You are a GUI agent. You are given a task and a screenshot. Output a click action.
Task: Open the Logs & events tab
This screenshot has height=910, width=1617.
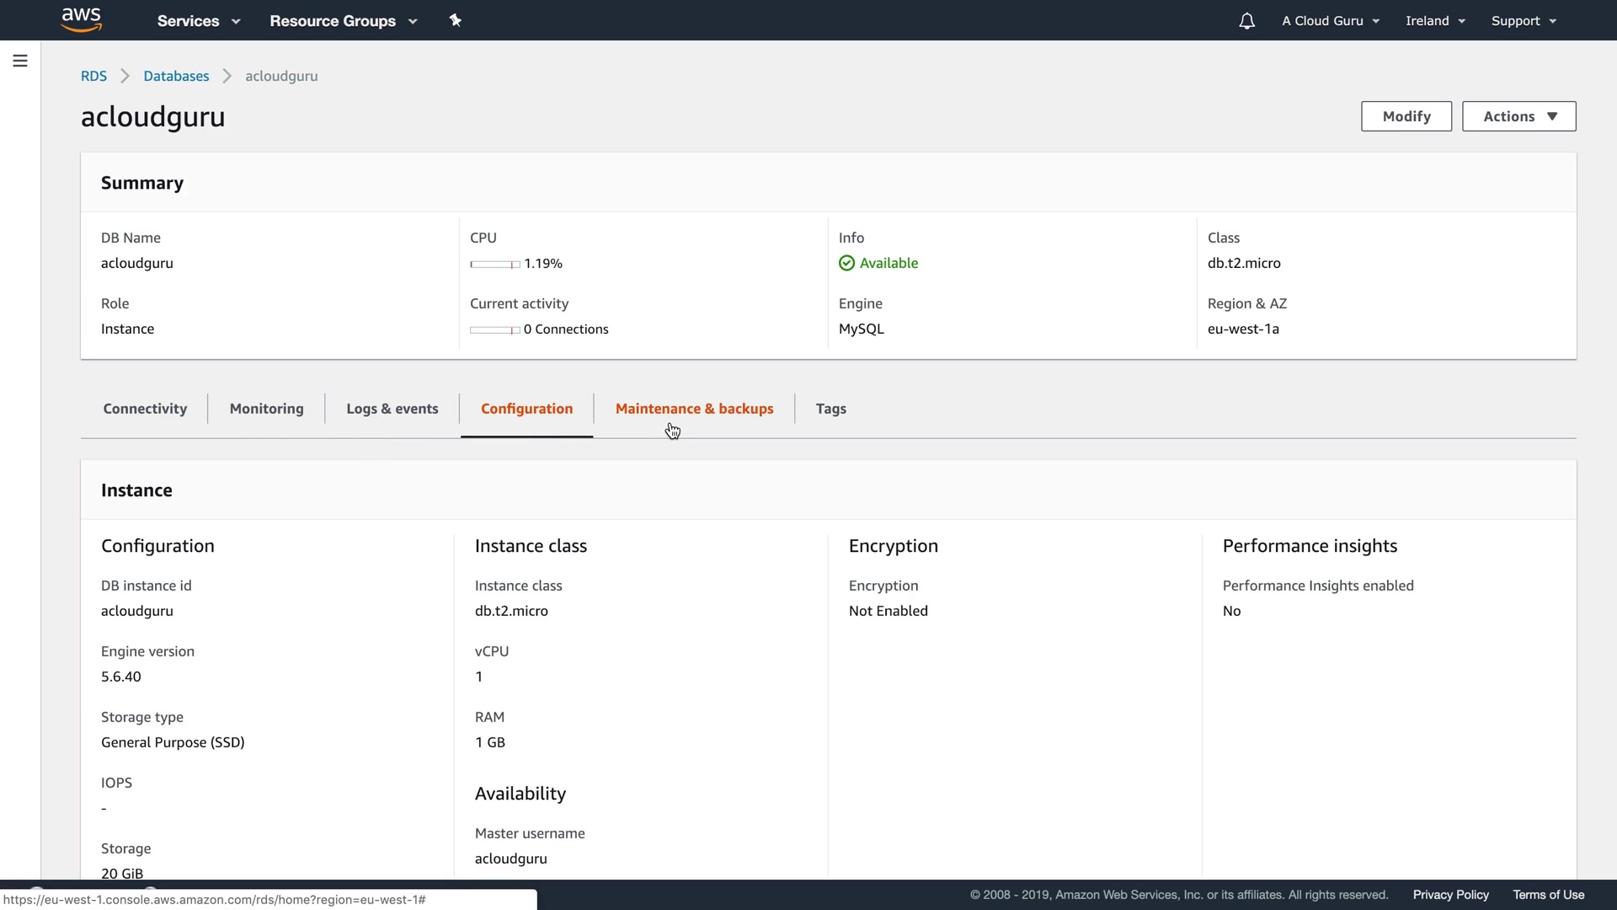click(392, 409)
